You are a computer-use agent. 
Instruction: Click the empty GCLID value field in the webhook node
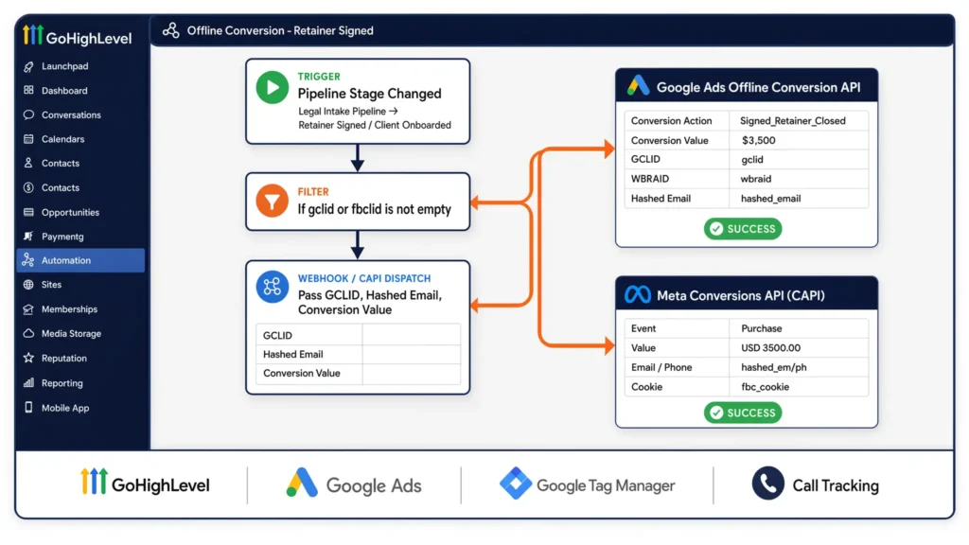click(411, 335)
